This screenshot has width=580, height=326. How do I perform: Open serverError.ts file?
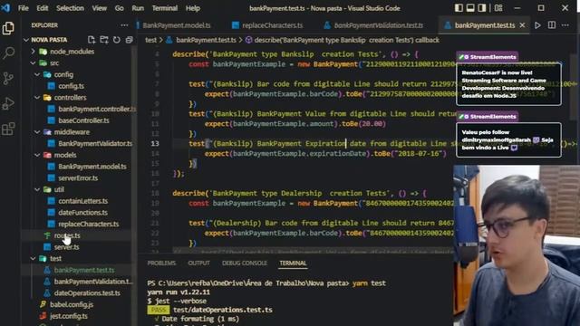pos(78,177)
